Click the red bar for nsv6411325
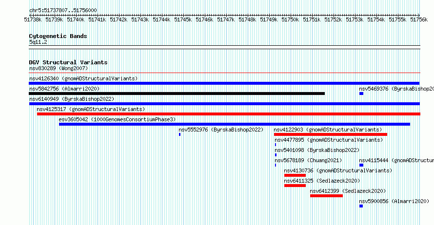Viewport: 434px width, 225px height. coord(295,186)
